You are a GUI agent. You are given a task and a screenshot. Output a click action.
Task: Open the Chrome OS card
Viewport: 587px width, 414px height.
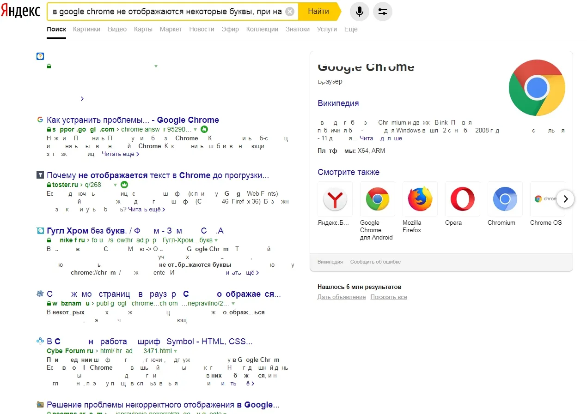pyautogui.click(x=547, y=204)
